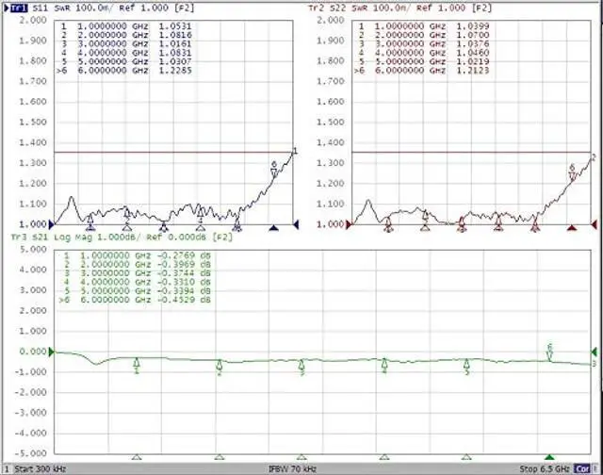Image resolution: width=603 pixels, height=475 pixels.
Task: Pick marker 3 on the S21 trace
Action: (x=301, y=366)
